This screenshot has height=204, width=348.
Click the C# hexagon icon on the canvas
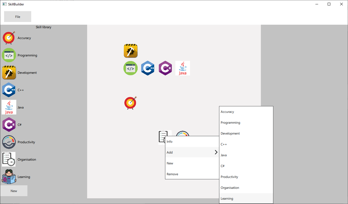pos(165,68)
